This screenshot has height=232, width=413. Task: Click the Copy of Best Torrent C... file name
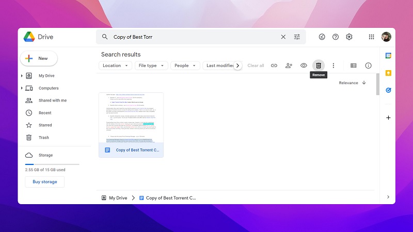137,150
